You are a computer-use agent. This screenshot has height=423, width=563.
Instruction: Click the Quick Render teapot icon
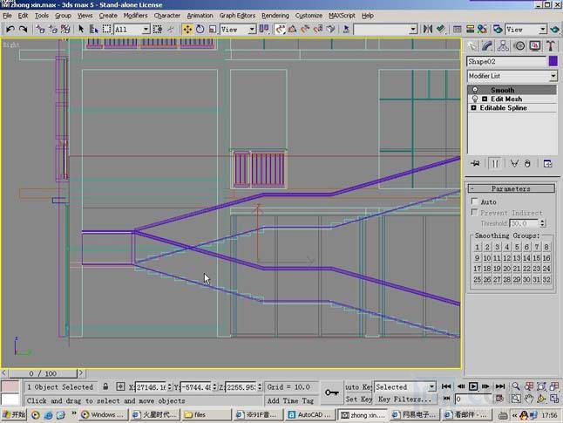(x=555, y=29)
